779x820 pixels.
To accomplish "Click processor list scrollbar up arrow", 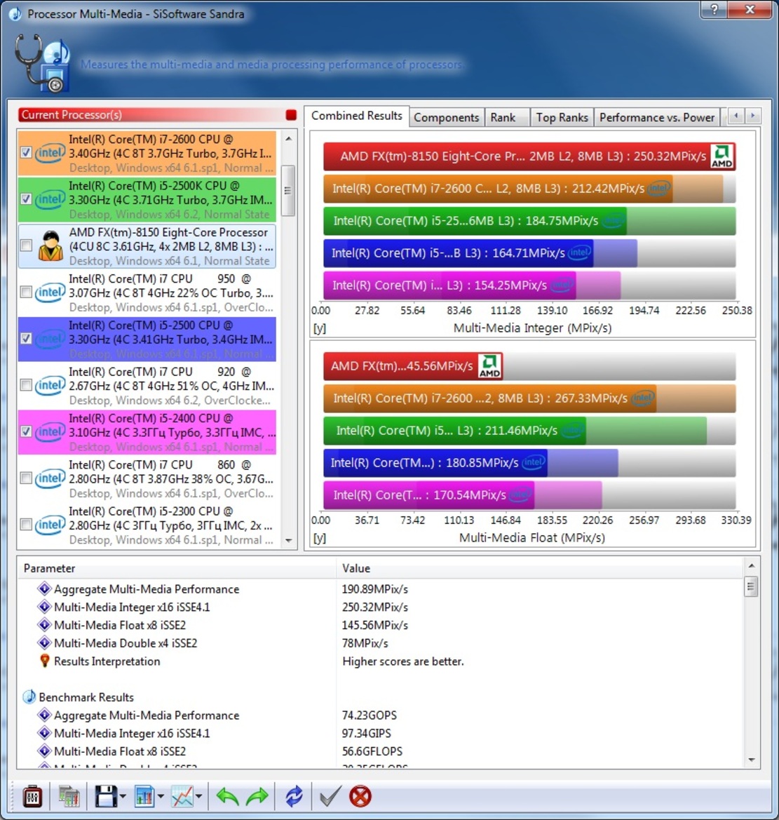I will coord(289,139).
